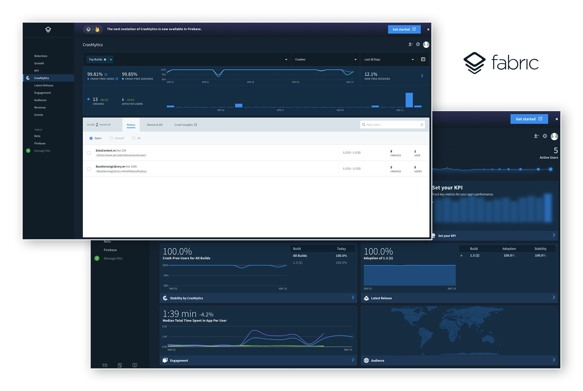Select the Closed status radio button

111,138
